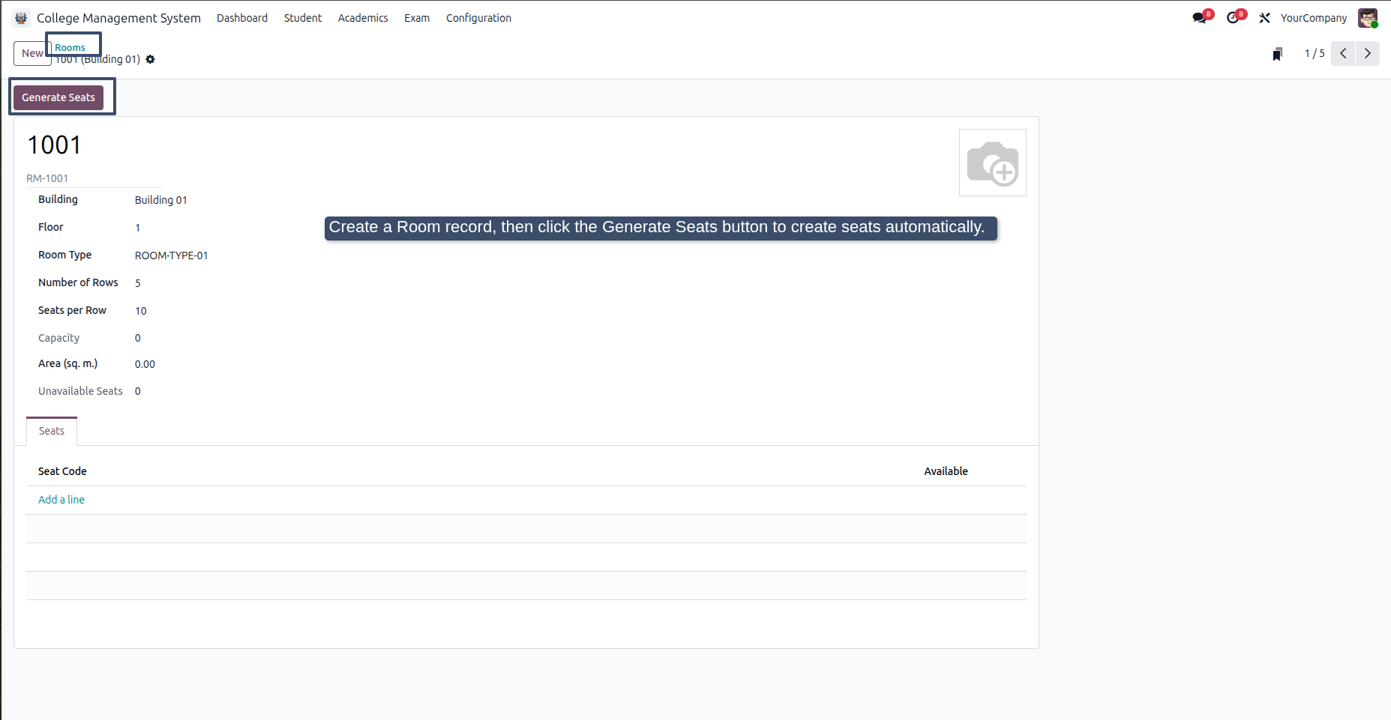The height and width of the screenshot is (720, 1391).
Task: Open the YourCompany switcher
Action: 1314,18
